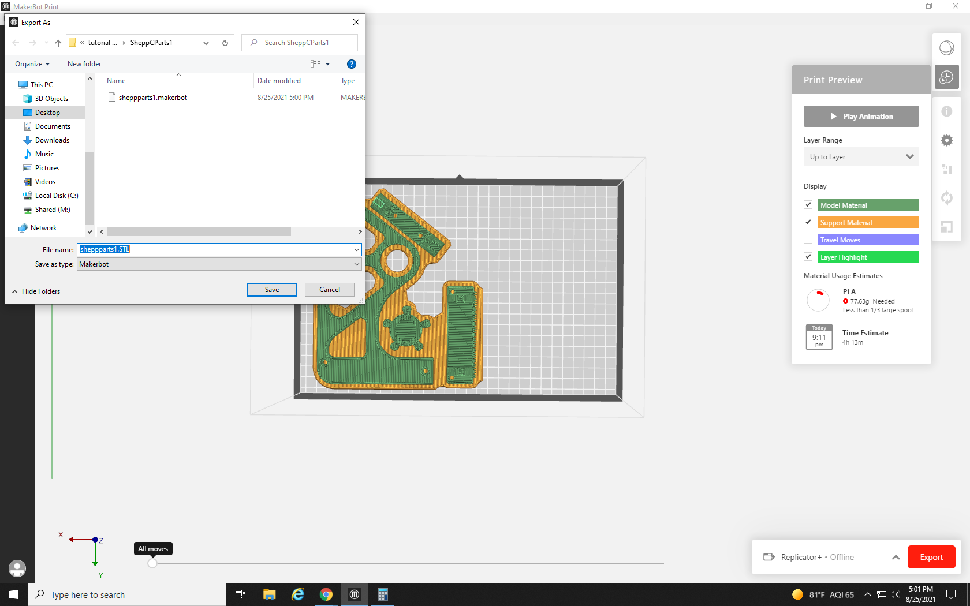The height and width of the screenshot is (606, 970).
Task: Uncheck the Model Material checkbox
Action: pyautogui.click(x=808, y=205)
